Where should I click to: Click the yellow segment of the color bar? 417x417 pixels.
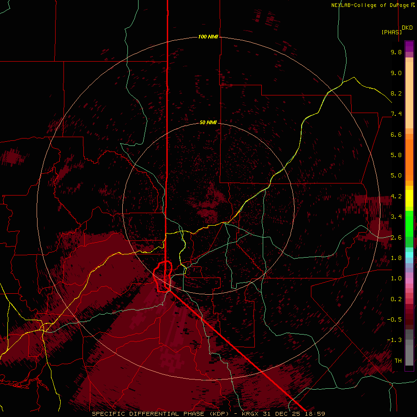pyautogui.click(x=409, y=198)
